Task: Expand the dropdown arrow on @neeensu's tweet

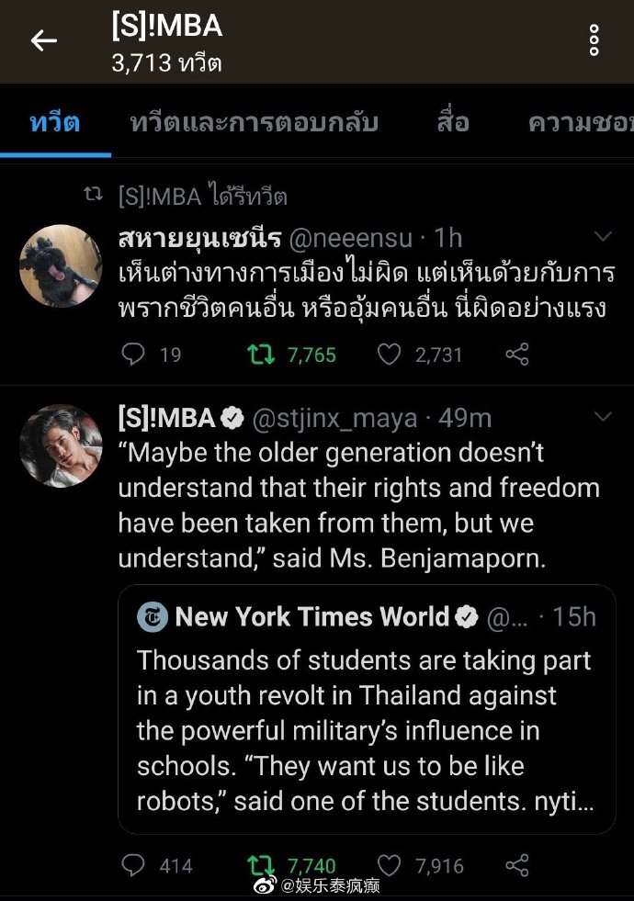Action: click(x=604, y=236)
